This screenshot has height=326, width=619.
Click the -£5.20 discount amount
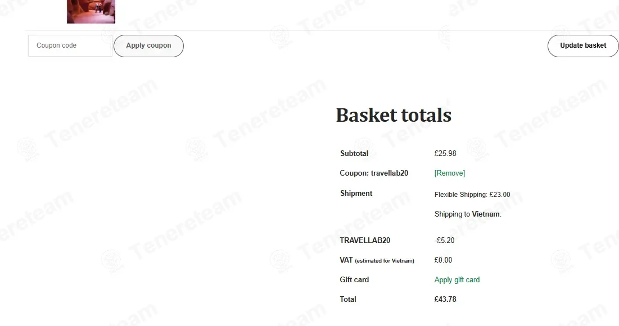tap(444, 240)
